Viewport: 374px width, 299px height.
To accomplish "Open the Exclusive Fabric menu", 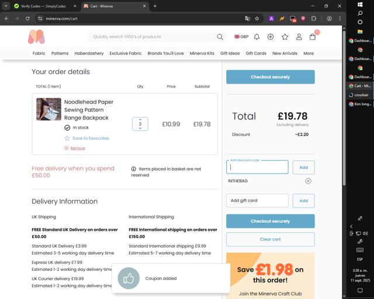I will click(126, 53).
